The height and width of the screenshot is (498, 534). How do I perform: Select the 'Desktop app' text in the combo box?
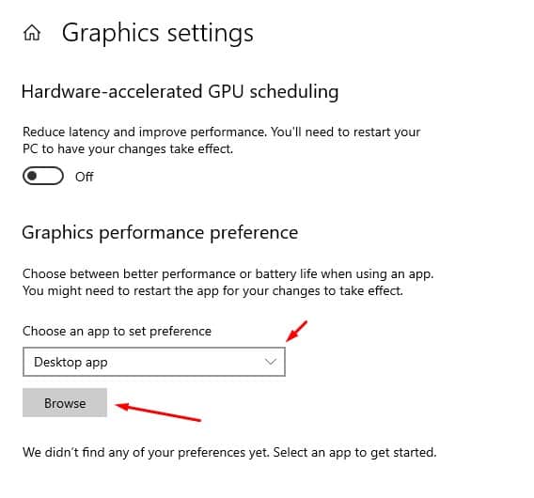71,362
